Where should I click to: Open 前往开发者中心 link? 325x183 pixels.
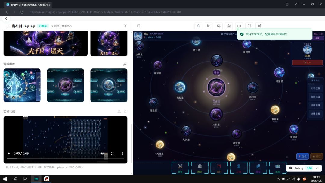tap(61, 26)
